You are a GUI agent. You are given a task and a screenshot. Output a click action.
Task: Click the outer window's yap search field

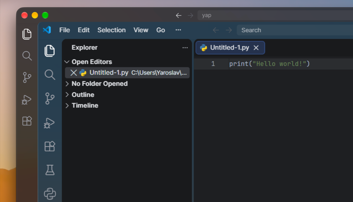click(x=275, y=15)
